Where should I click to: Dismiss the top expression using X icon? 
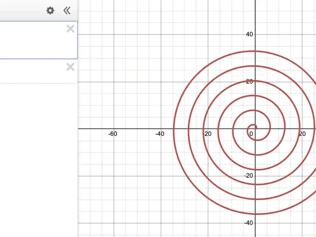click(70, 29)
